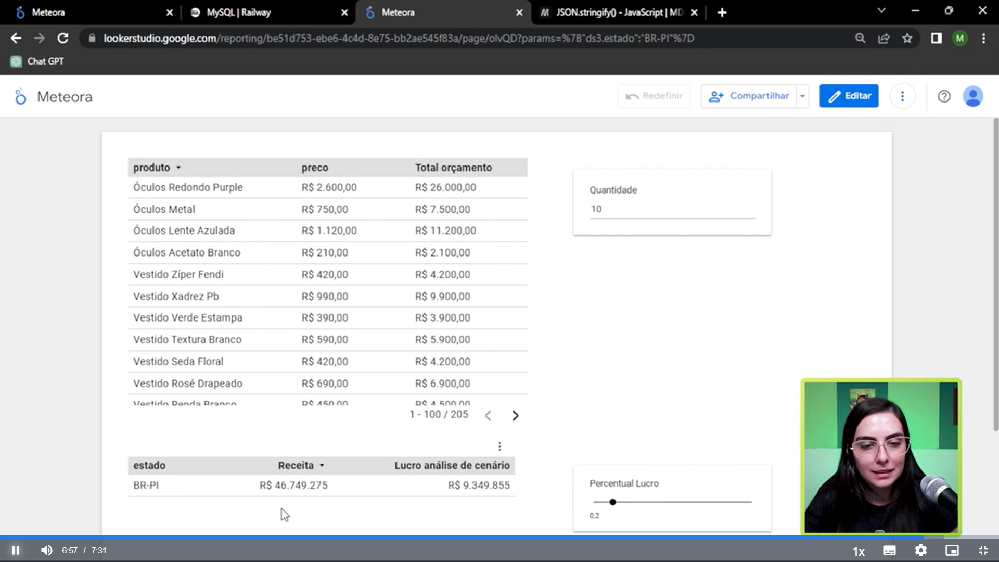Image resolution: width=999 pixels, height=562 pixels.
Task: Click the Editar button
Action: click(x=849, y=96)
